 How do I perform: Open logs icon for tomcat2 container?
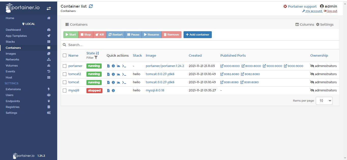[108, 74]
